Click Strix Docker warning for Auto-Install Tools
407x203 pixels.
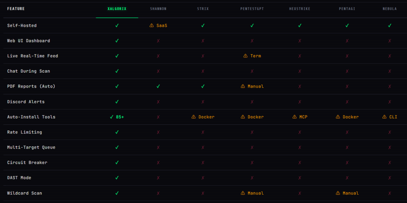click(x=203, y=117)
